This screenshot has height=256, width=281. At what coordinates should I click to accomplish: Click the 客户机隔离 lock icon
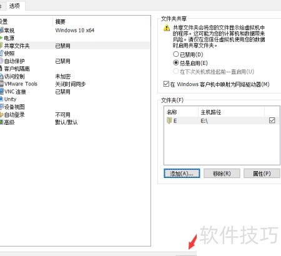[1, 69]
